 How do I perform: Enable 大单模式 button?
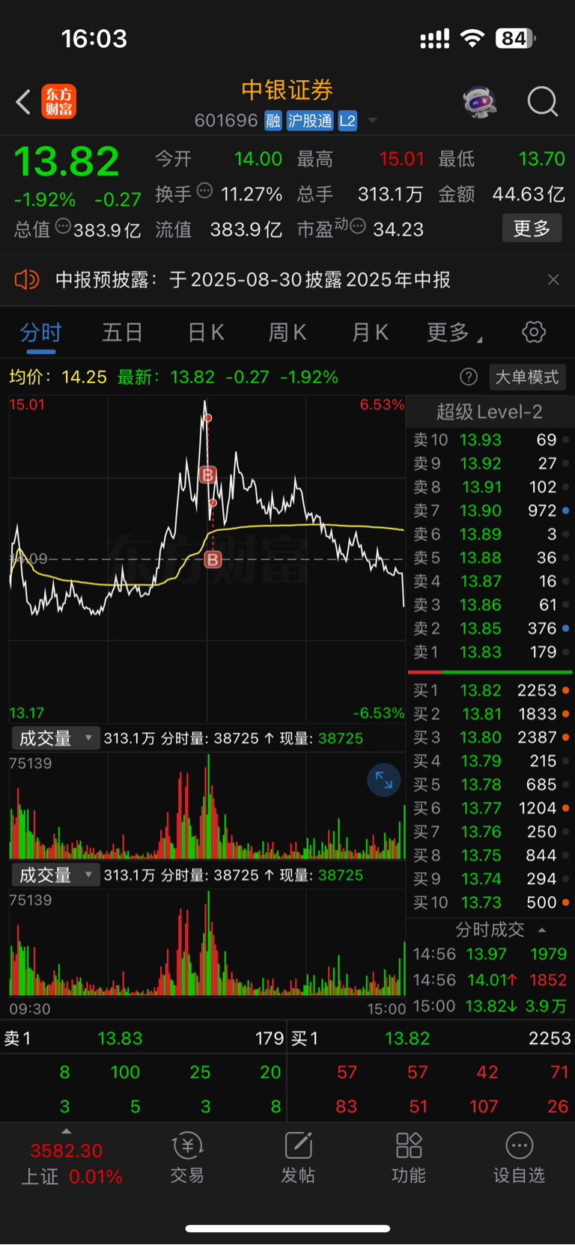point(527,377)
